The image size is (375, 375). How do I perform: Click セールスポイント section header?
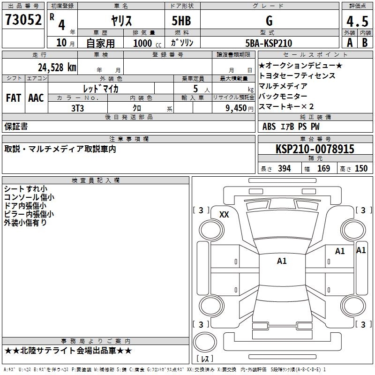pyautogui.click(x=315, y=54)
